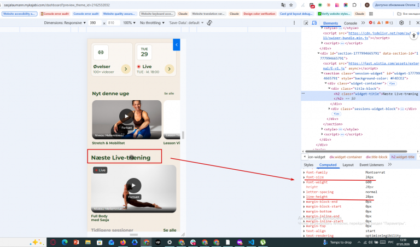Viewport: 420px width, 247px height.
Task: Expand the font-size computed property
Action: tap(304, 177)
